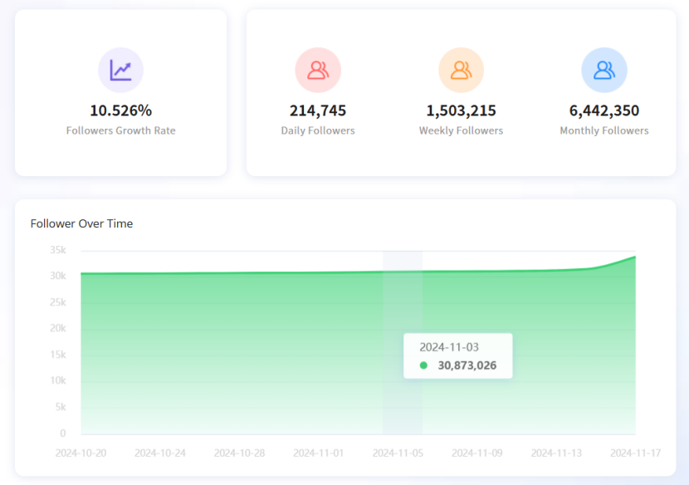
Task: Click the 30k y-axis label
Action: coord(58,276)
